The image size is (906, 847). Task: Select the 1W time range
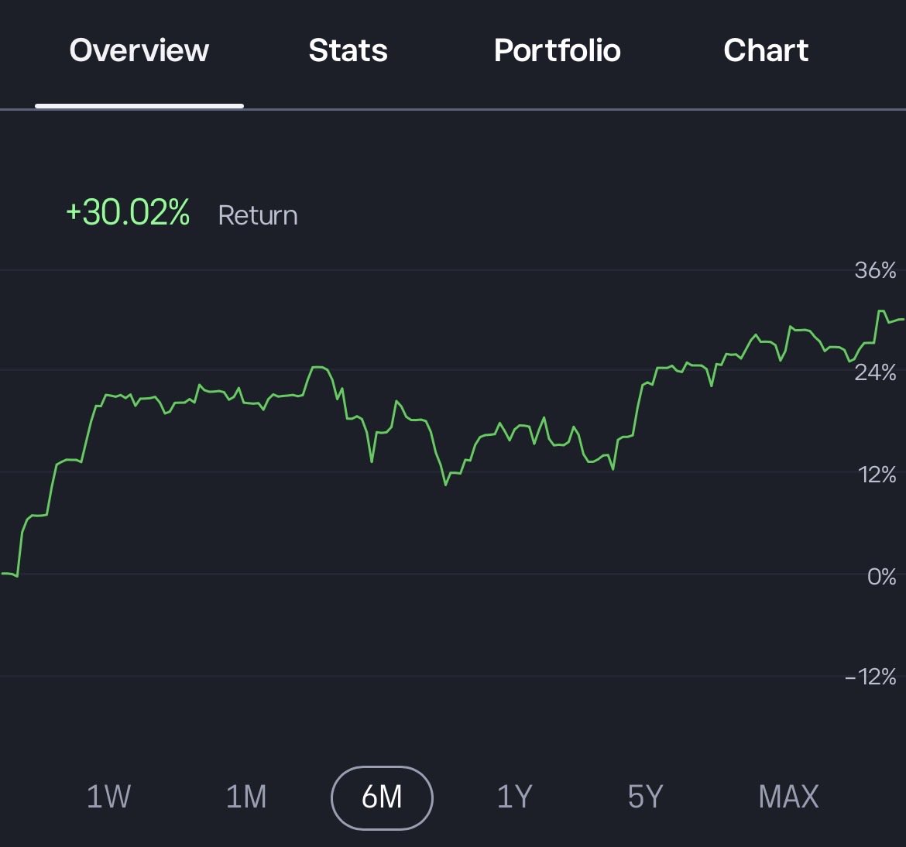point(108,797)
